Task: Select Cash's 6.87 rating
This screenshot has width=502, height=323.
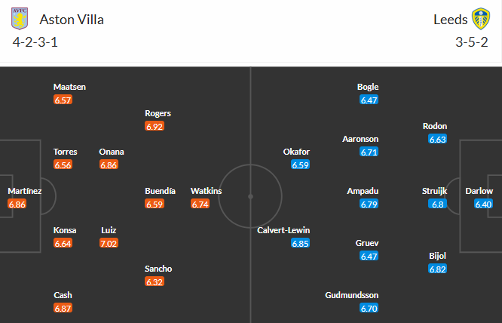Action: click(x=63, y=308)
